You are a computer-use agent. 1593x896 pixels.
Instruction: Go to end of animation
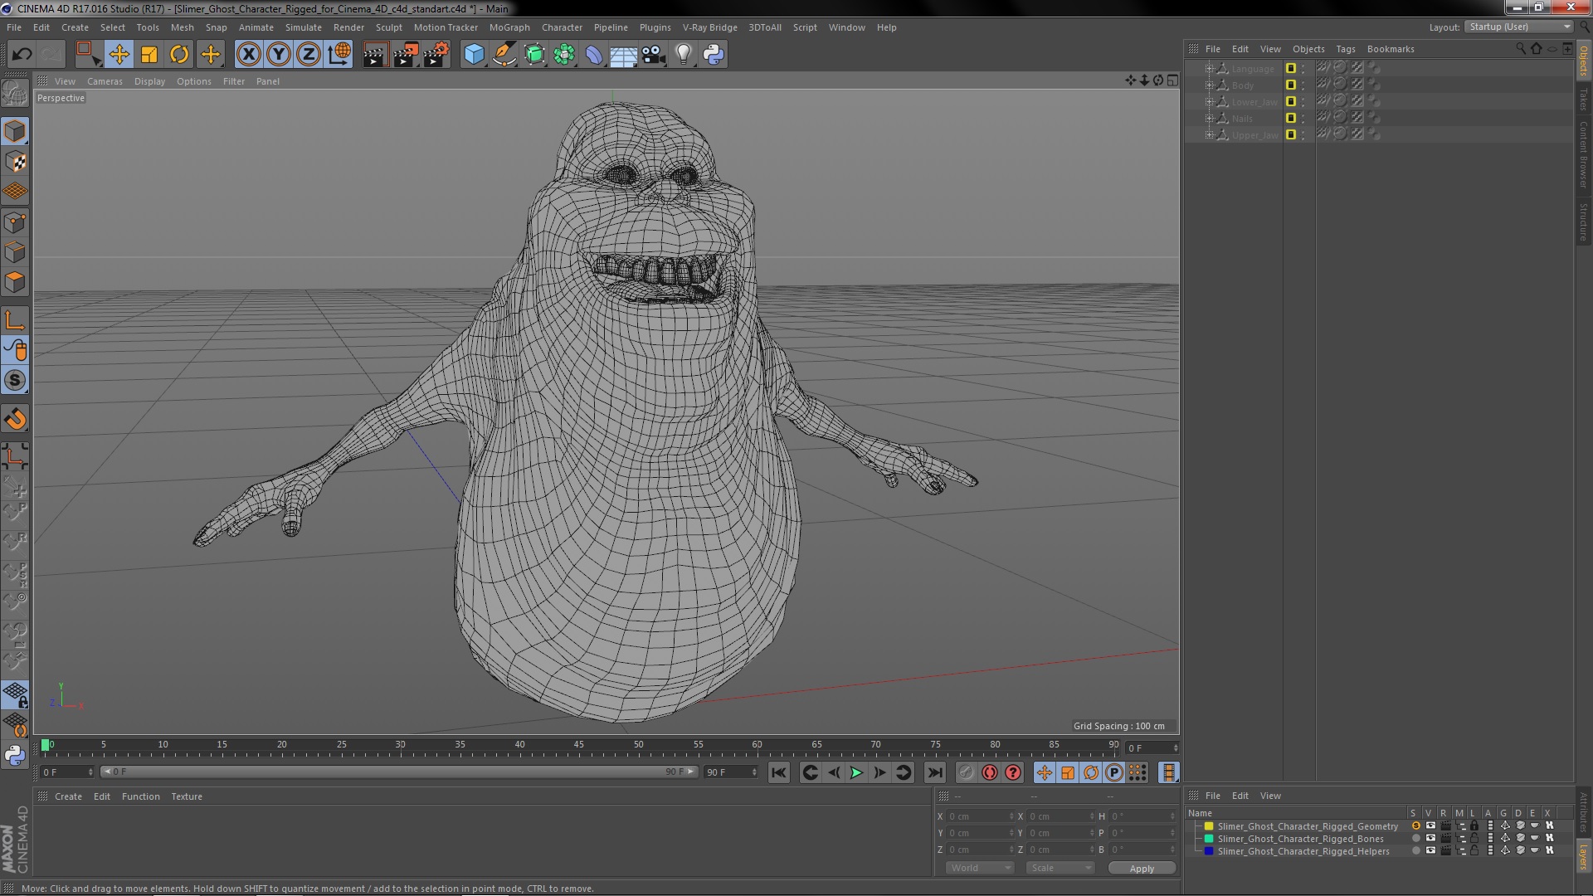point(934,772)
